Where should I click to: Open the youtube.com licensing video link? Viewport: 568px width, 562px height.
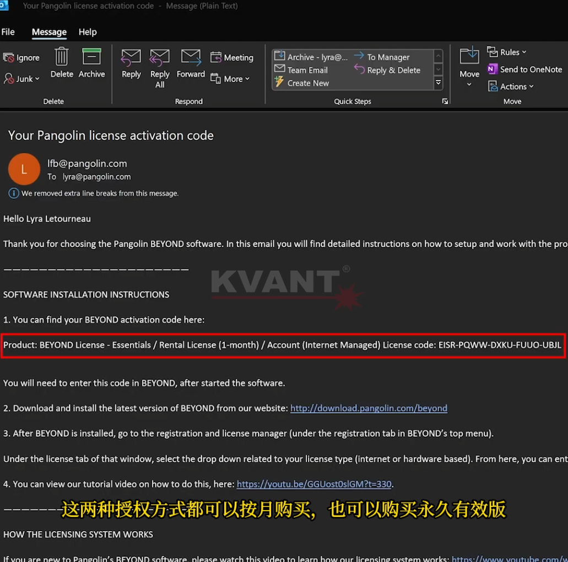click(x=509, y=558)
